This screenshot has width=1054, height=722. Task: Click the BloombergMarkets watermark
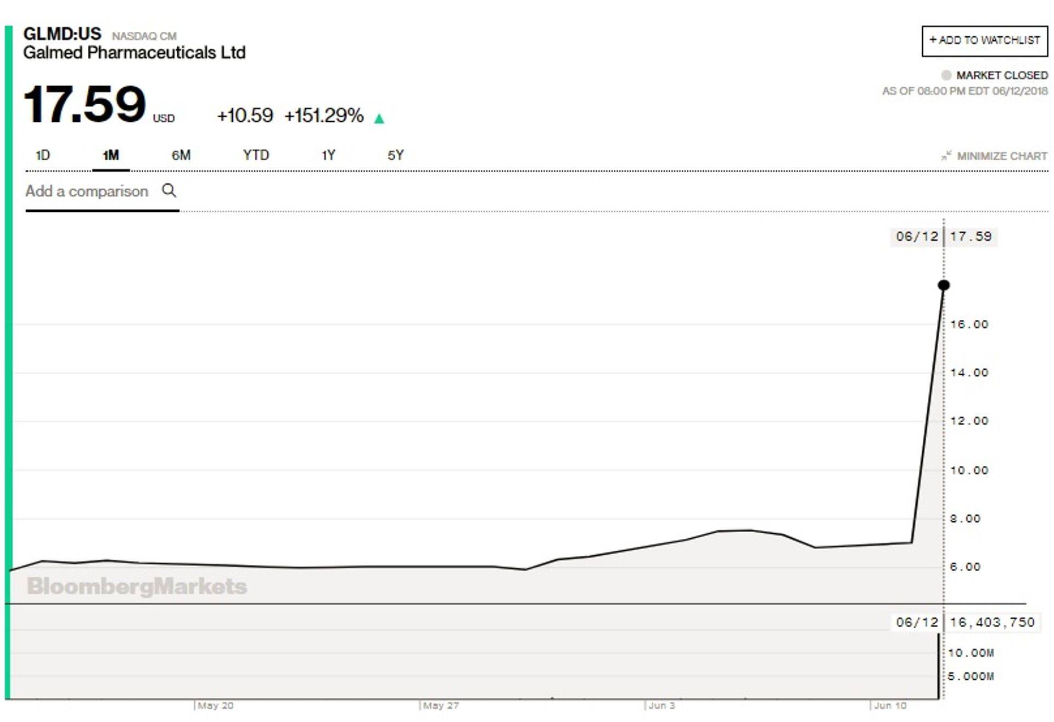137,586
